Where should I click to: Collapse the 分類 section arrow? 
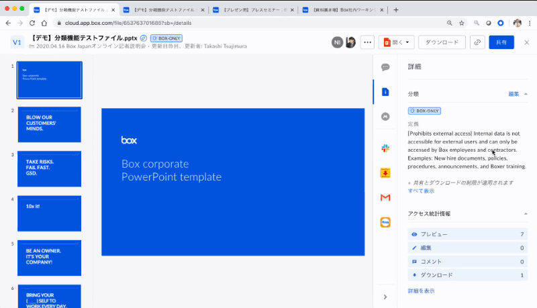point(526,94)
